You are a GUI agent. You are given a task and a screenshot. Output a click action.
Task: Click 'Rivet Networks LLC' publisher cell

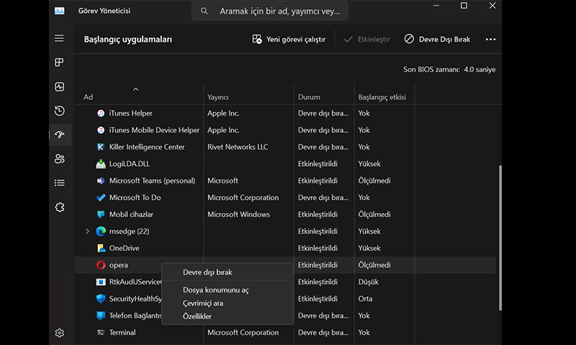238,147
